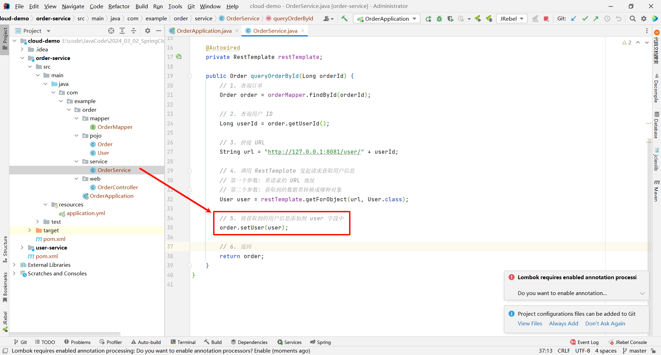The height and width of the screenshot is (355, 661).
Task: Click Don't Ask Again link
Action: [x=605, y=323]
